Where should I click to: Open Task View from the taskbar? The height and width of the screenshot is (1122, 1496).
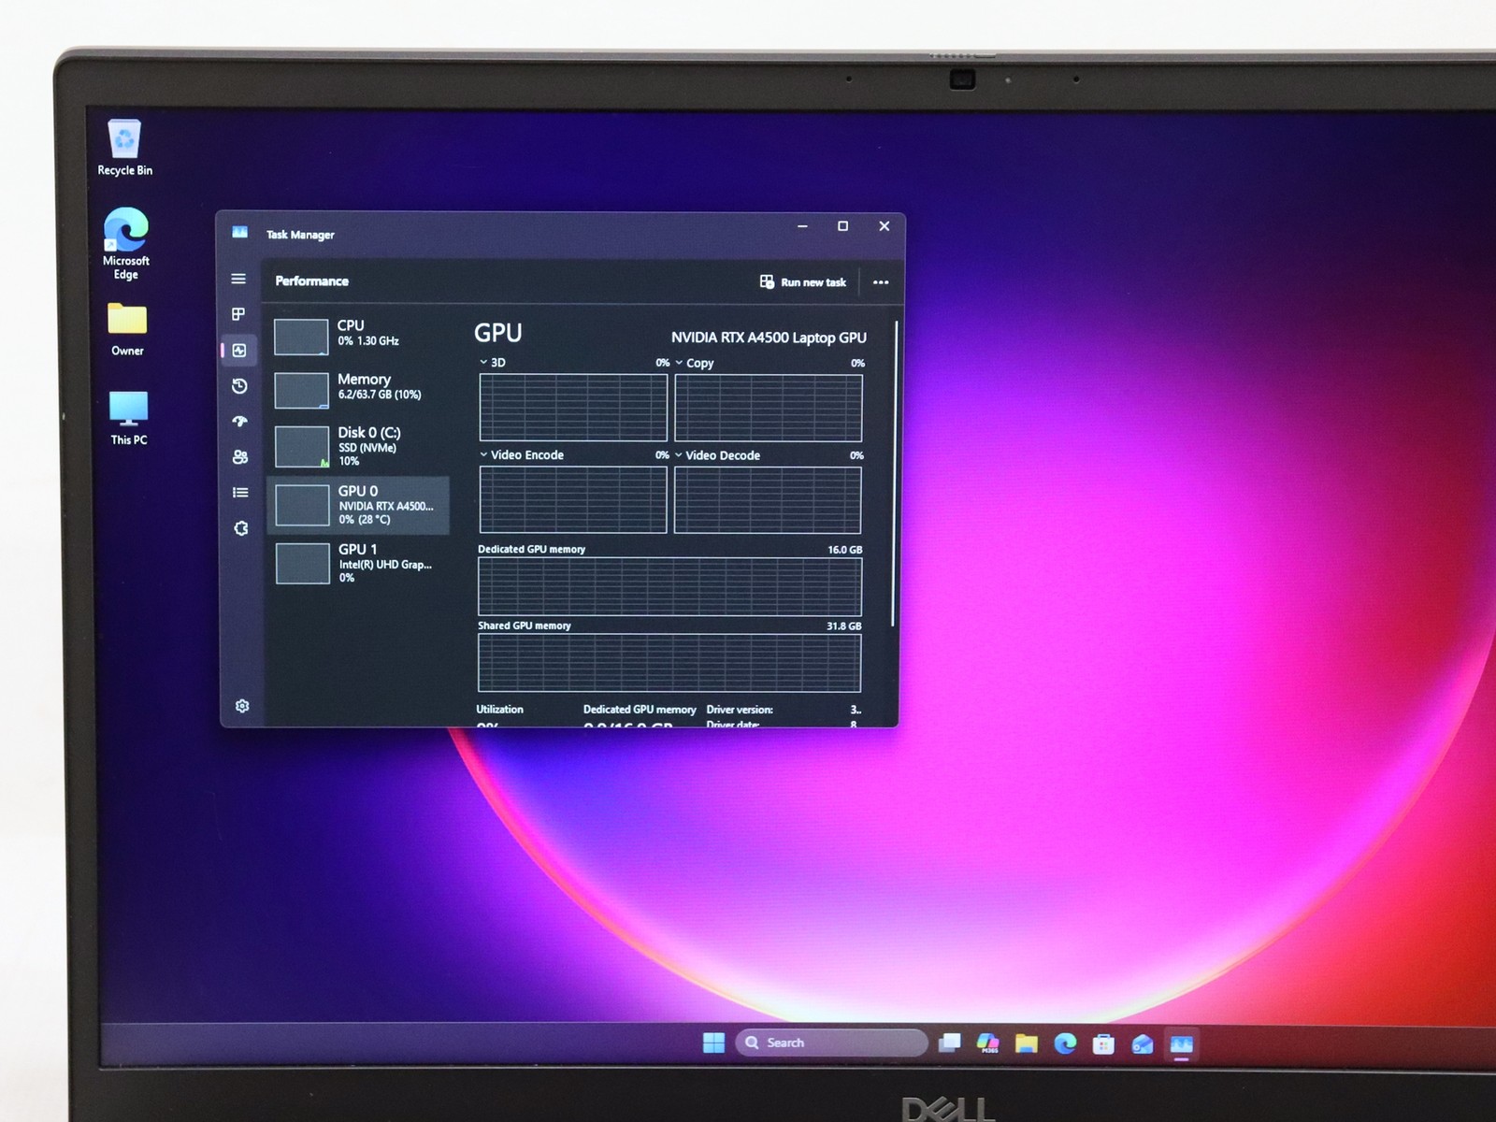[950, 1043]
